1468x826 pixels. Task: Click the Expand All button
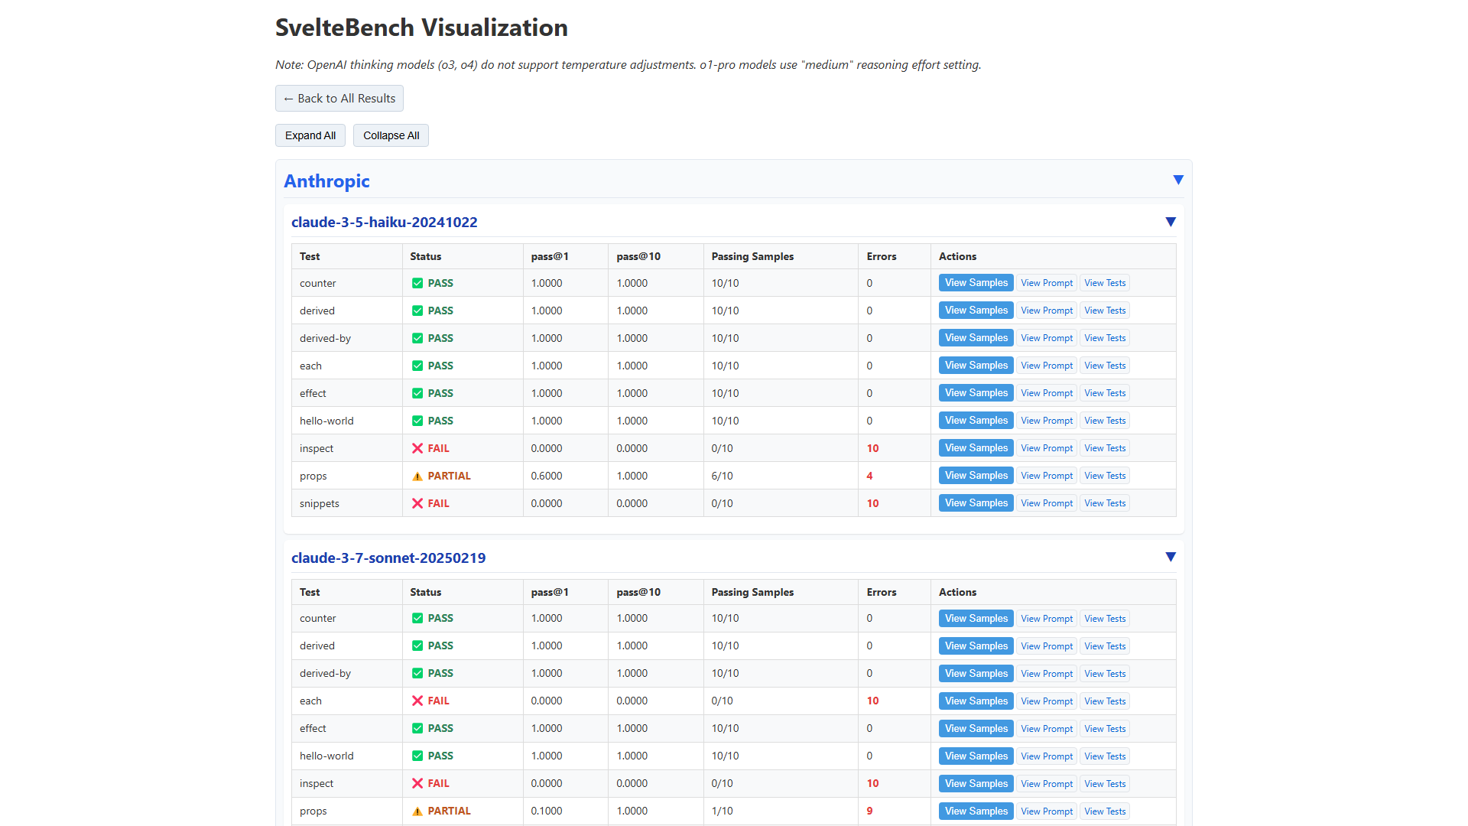click(x=310, y=135)
